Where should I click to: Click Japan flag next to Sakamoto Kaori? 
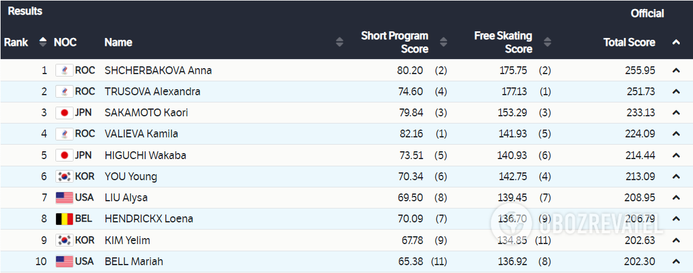tap(64, 113)
